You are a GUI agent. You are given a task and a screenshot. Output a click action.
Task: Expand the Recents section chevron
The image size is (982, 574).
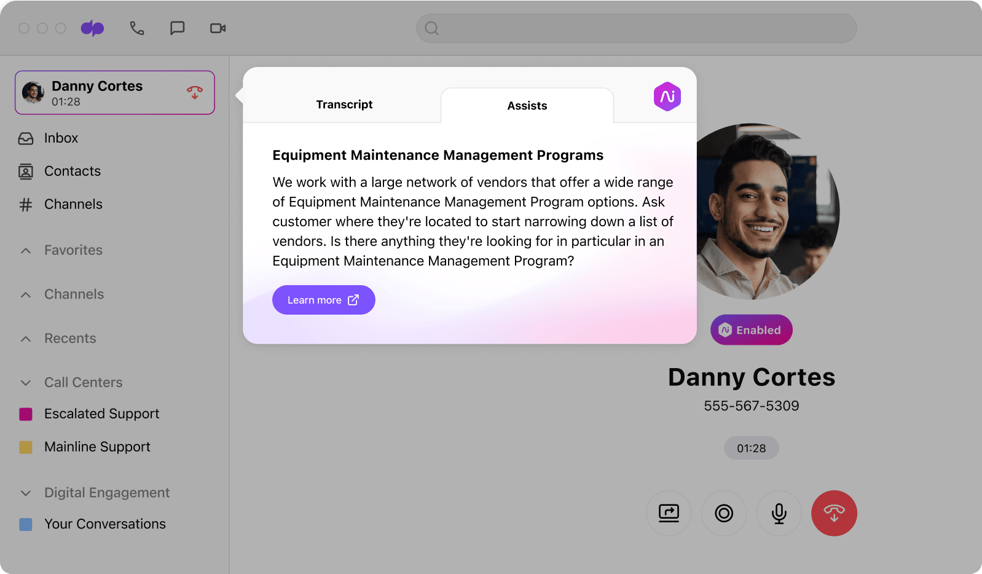pos(26,339)
